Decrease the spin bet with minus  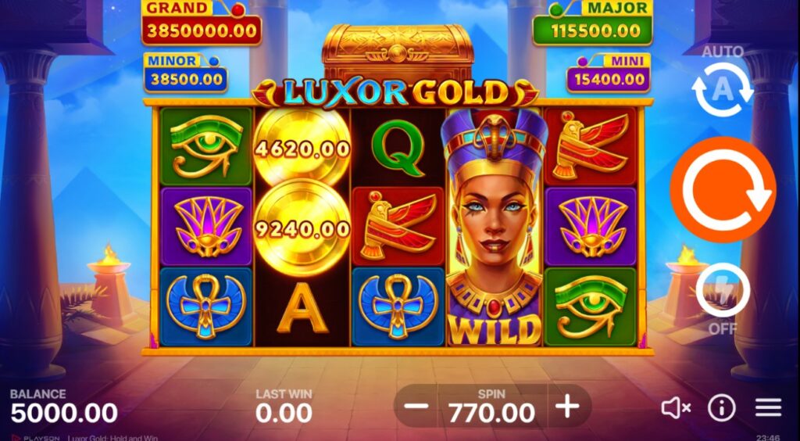417,407
